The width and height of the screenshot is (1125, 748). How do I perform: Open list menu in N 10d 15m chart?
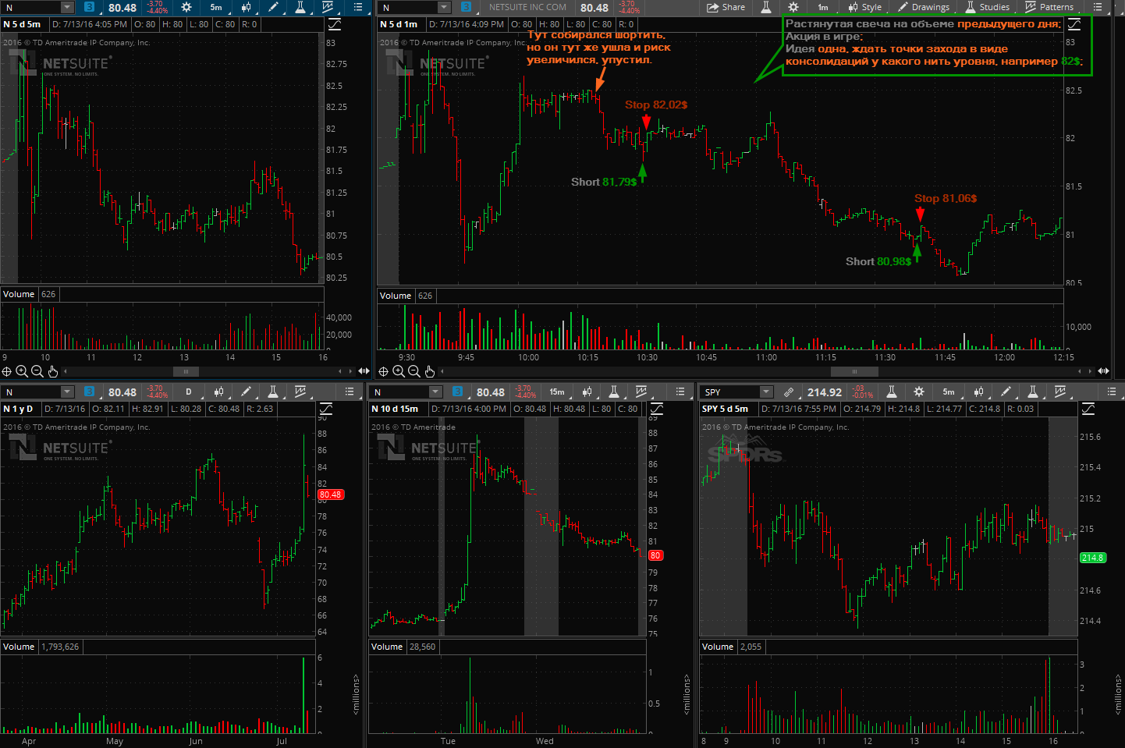click(x=680, y=392)
